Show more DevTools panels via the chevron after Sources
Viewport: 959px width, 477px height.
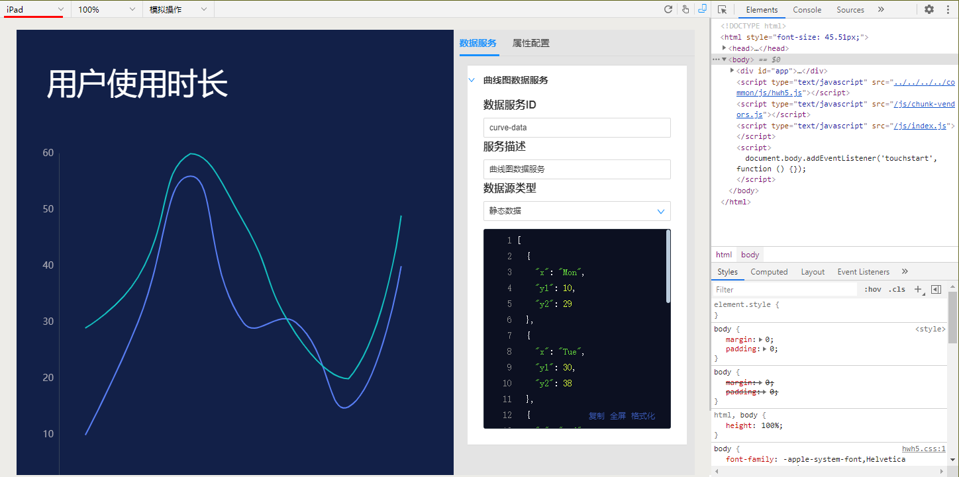881,9
